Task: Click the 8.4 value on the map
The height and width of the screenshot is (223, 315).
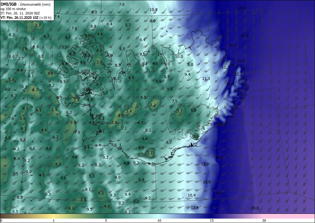Action: click(109, 24)
